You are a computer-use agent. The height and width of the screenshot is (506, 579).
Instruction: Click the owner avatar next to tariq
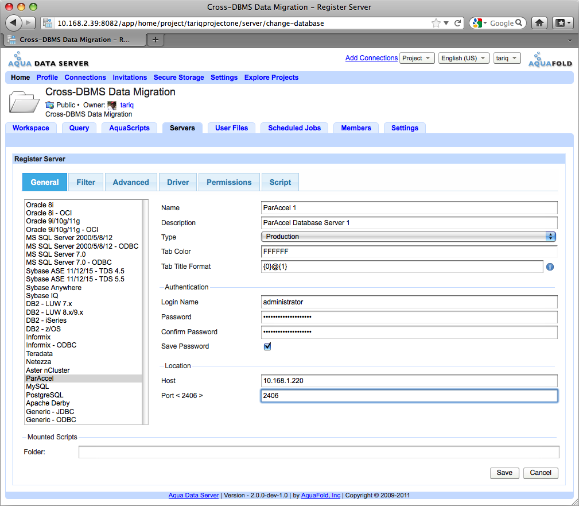click(x=112, y=105)
